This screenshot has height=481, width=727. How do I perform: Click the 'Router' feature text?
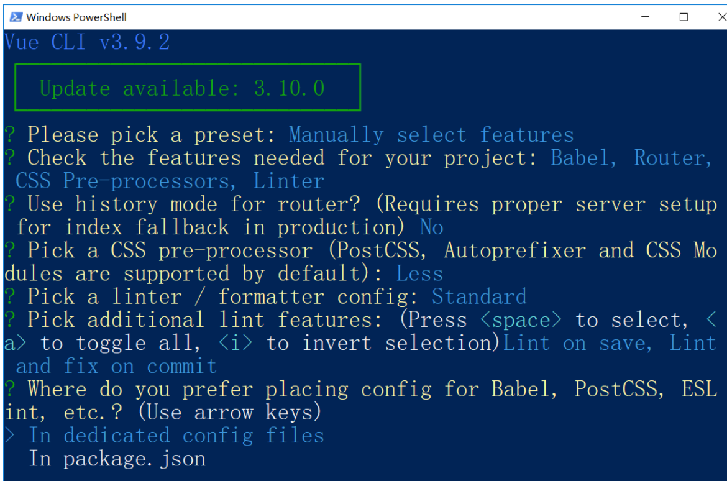(672, 158)
